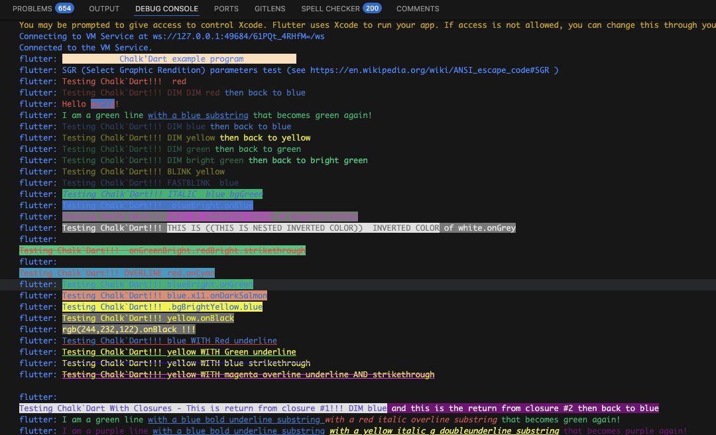
Task: Open the COMMENTS tab
Action: pyautogui.click(x=418, y=9)
